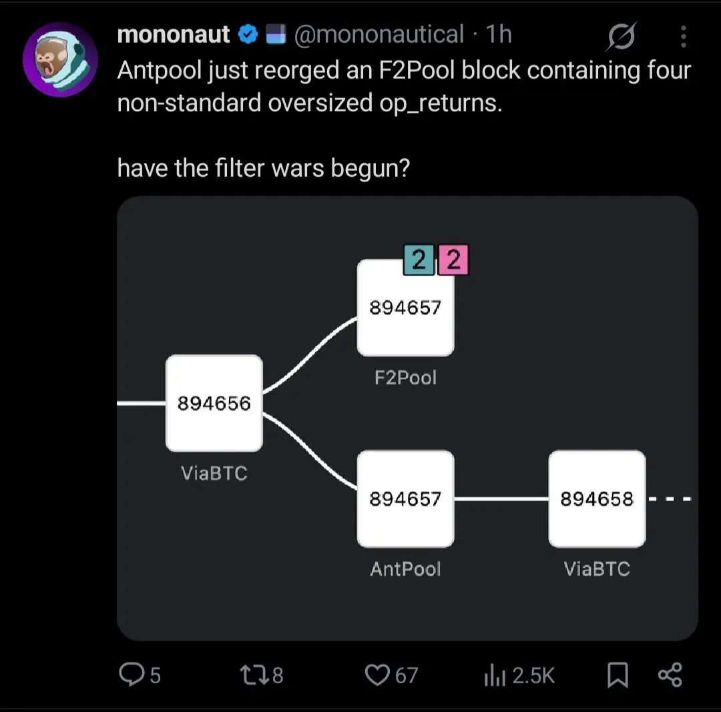Like the tweet with heart icon
This screenshot has height=712, width=721.
pos(377,675)
